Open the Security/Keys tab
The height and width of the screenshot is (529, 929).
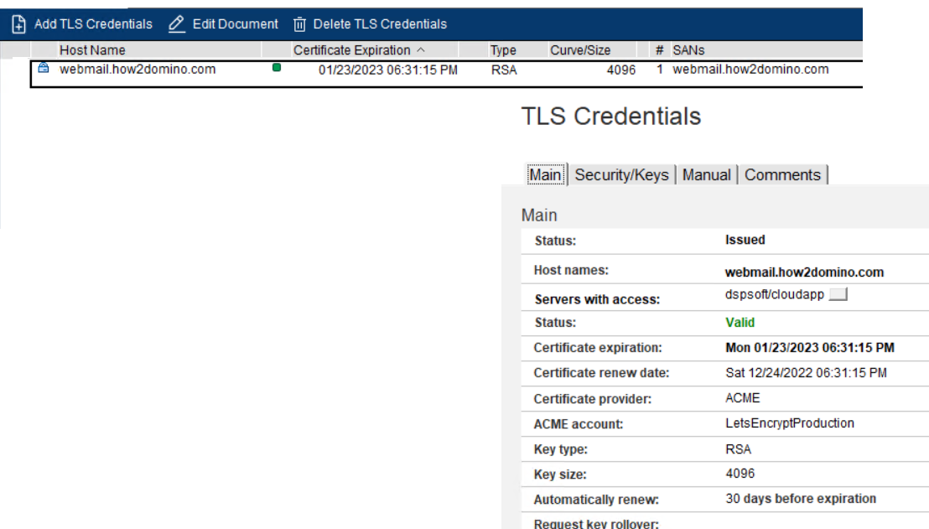[x=621, y=174]
